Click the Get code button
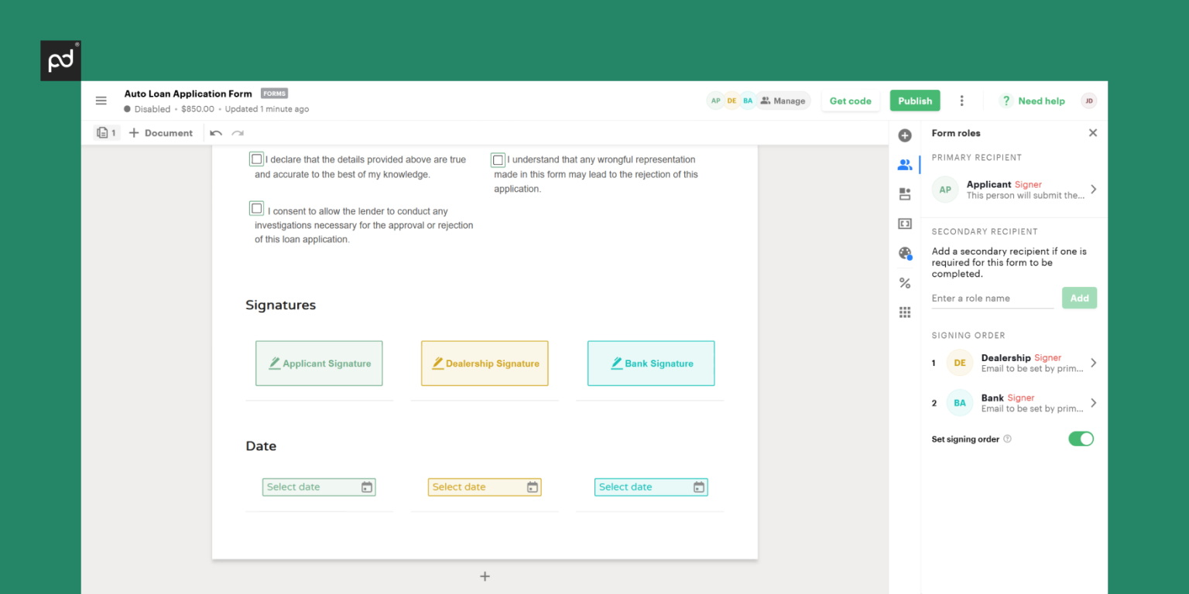Viewport: 1189px width, 594px height. click(850, 101)
